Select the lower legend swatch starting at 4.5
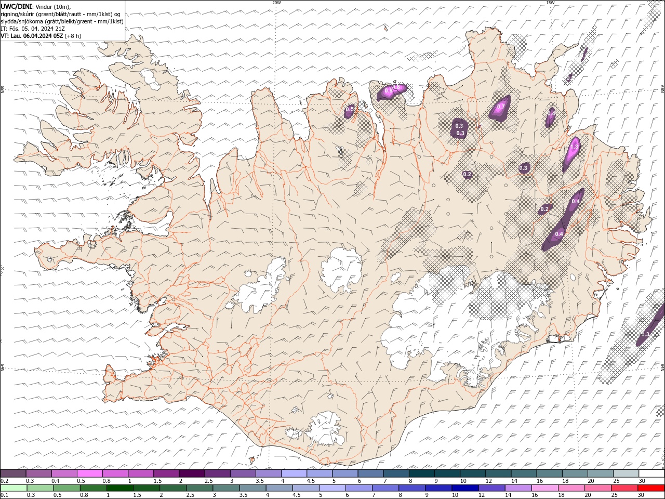Viewport: 665px width, 499px height. tap(306, 488)
